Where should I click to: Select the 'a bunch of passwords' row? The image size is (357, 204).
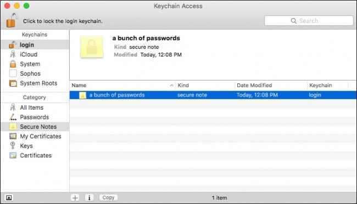pos(213,95)
